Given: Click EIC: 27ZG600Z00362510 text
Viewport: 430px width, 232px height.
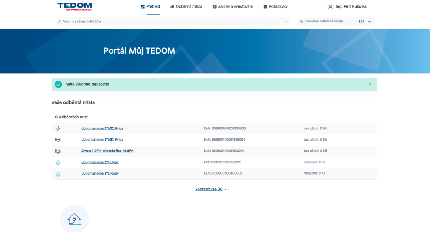Looking at the screenshot, I should click(223, 162).
